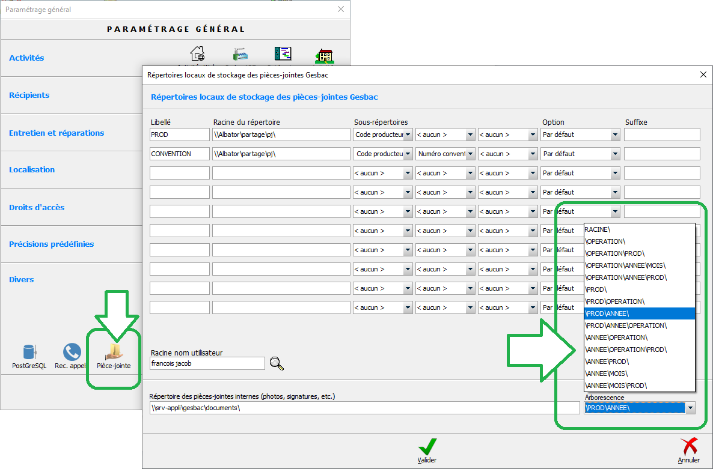Screen dimensions: 713x469
Task: Click the red Annuler cross icon
Action: coord(688,447)
